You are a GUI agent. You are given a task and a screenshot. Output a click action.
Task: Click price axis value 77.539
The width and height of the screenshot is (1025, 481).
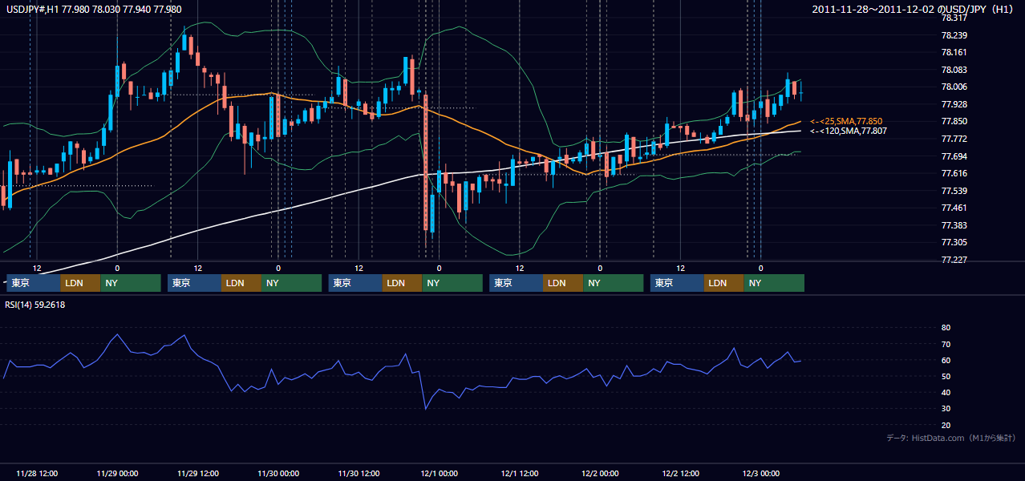click(954, 191)
